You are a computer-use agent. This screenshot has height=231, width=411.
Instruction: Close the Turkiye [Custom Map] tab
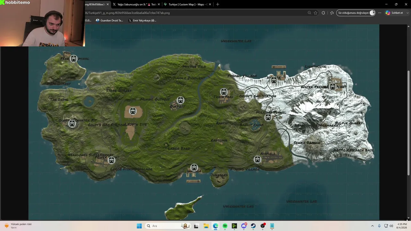(x=210, y=4)
